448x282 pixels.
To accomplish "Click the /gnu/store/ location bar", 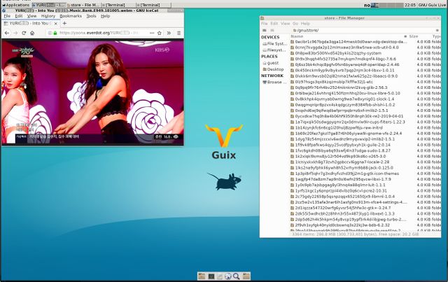I will click(x=363, y=30).
